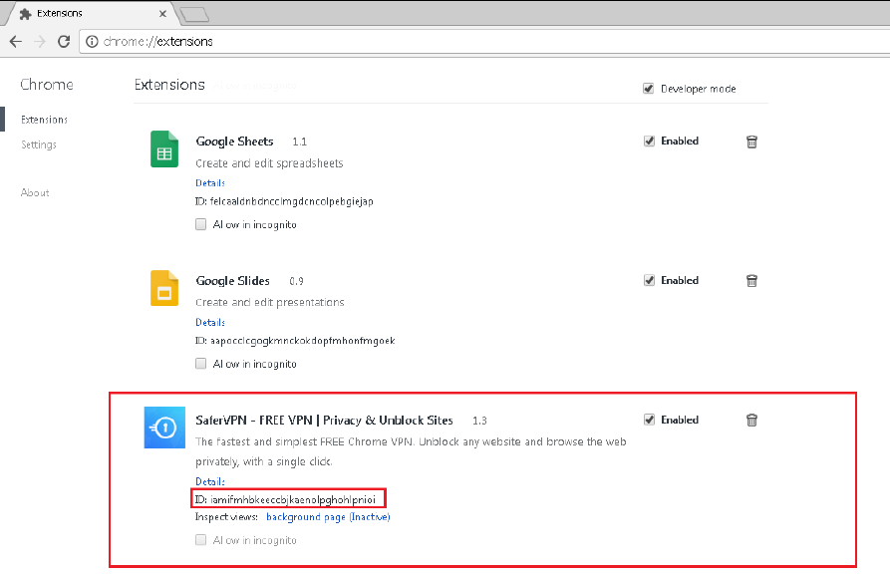The image size is (890, 574).
Task: Select the Extensions browser tab
Action: coord(91,14)
